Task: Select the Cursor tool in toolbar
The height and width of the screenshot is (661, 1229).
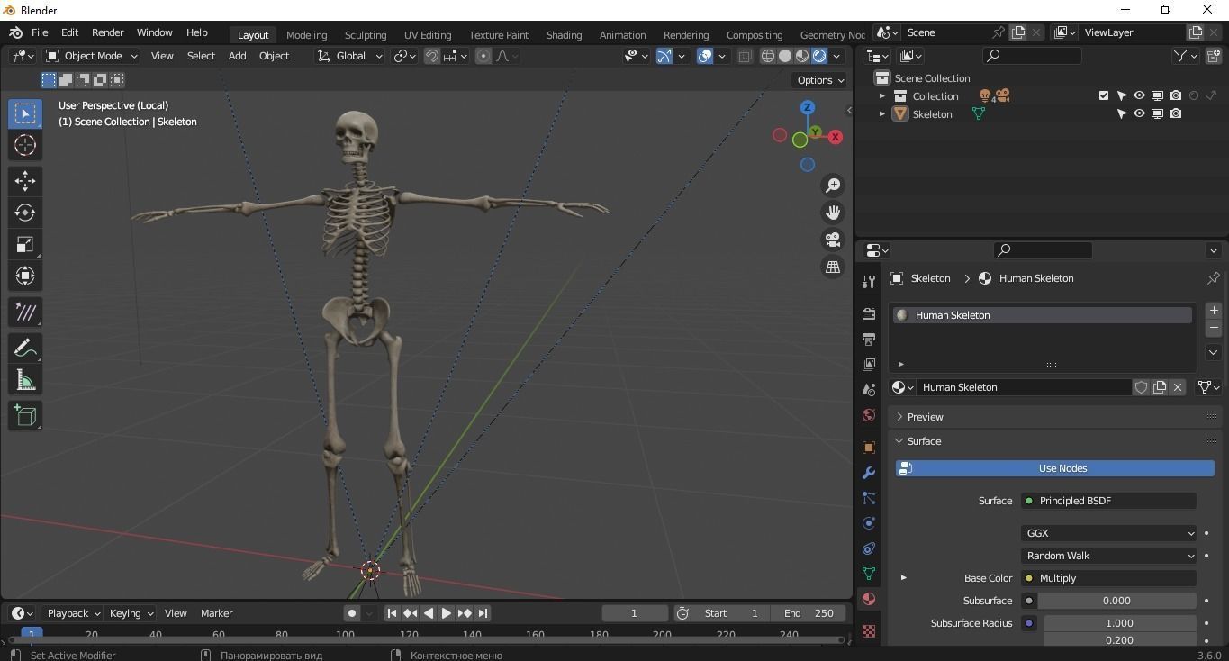Action: (x=25, y=145)
